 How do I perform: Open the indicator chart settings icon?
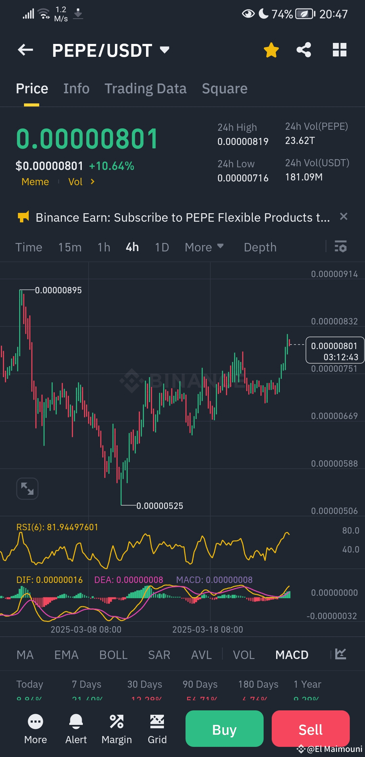340,654
